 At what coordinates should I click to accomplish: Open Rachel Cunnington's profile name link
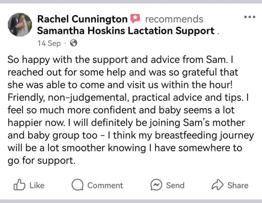click(82, 19)
